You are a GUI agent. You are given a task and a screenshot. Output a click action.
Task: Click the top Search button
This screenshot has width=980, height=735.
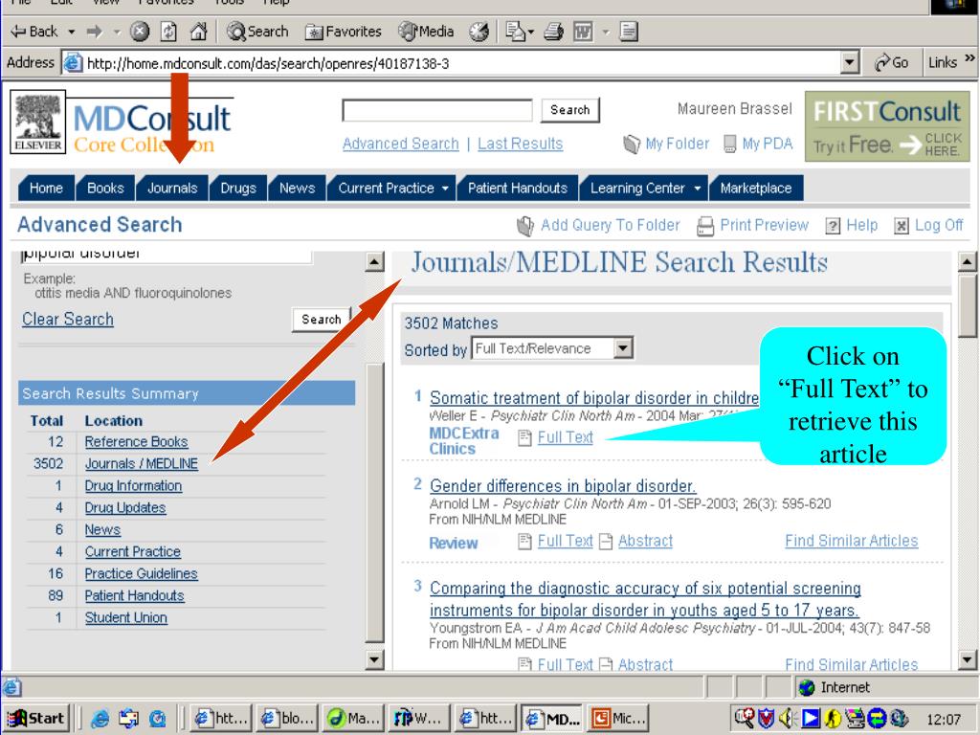[570, 110]
